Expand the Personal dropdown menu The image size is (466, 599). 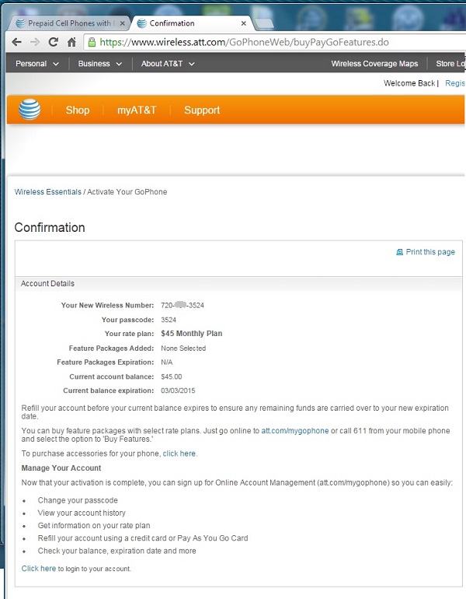[x=37, y=64]
